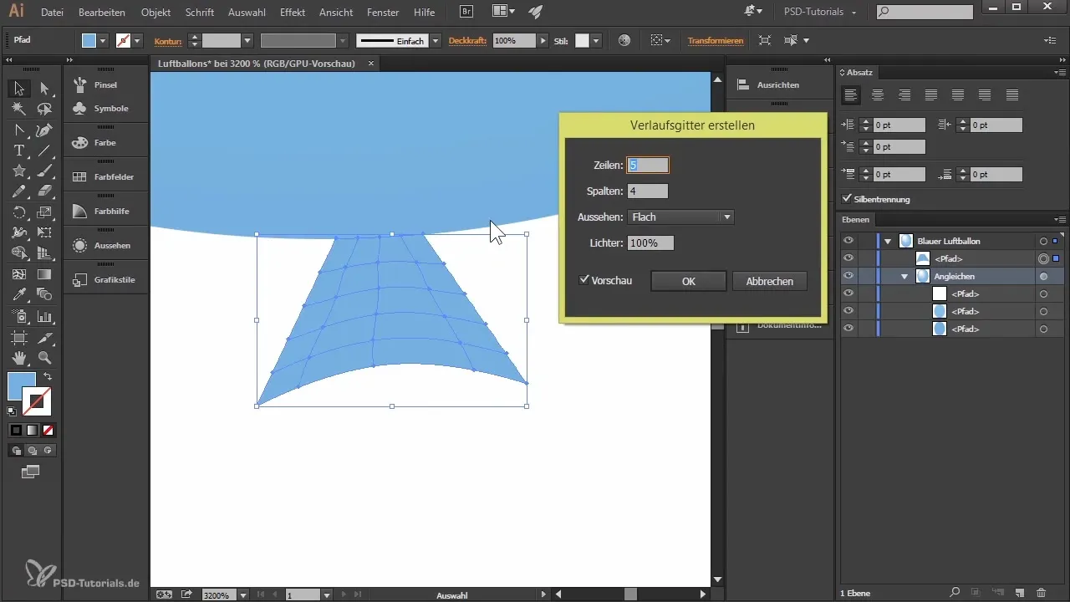This screenshot has width=1070, height=602.
Task: Hide the Angleichen sublayer
Action: [848, 276]
